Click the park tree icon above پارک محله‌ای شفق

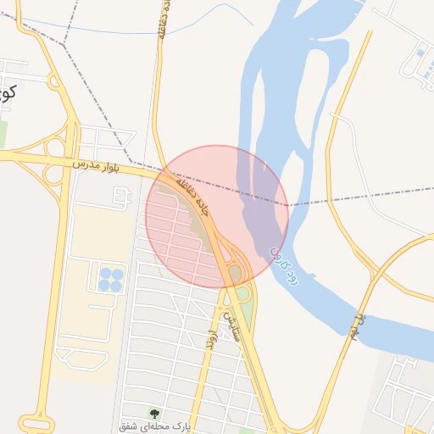tap(154, 415)
